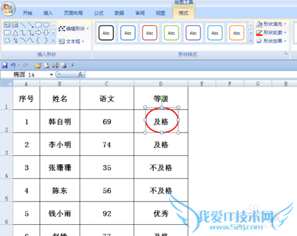The height and width of the screenshot is (236, 297).
Task: Select the cloud shape
Action: click(x=7, y=40)
